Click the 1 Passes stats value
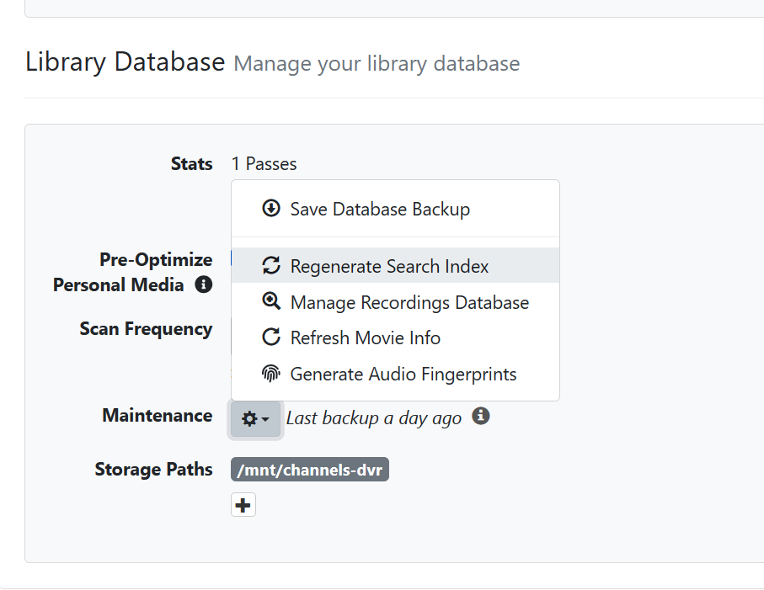 [x=264, y=163]
